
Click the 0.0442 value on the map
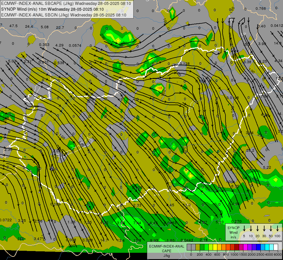point(187,240)
